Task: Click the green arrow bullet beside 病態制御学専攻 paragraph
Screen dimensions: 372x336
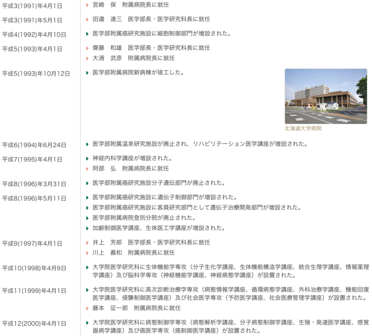Action: (x=87, y=323)
